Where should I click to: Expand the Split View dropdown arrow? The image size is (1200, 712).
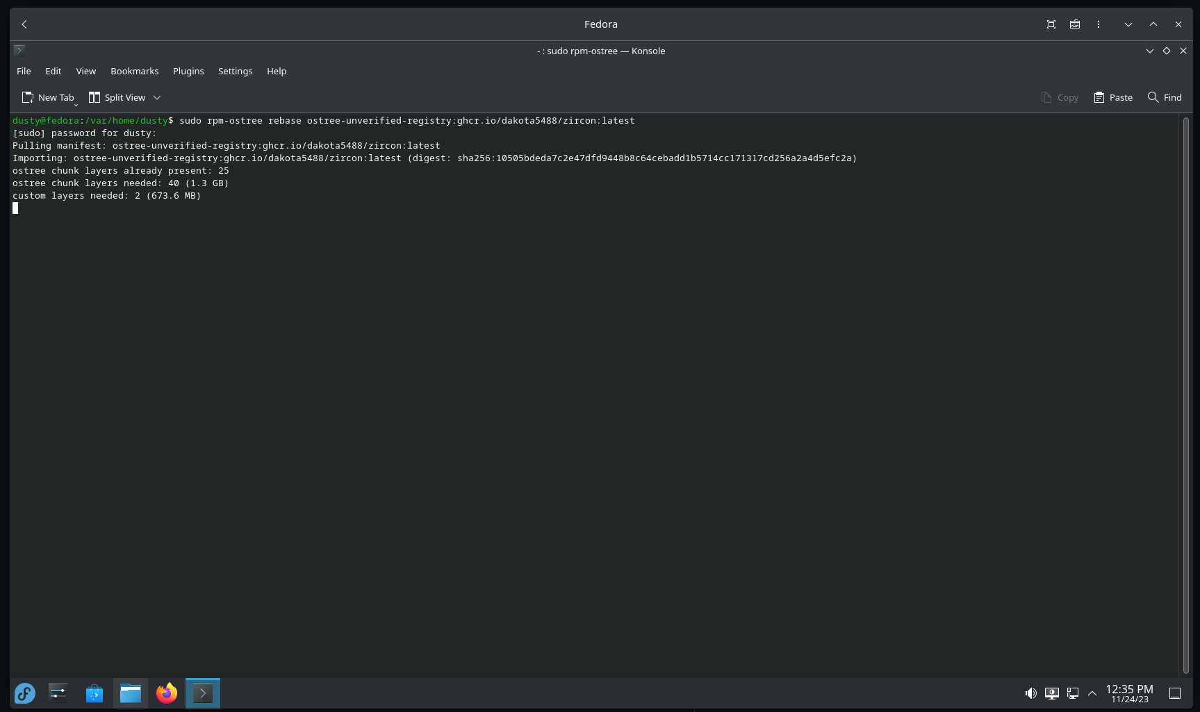click(x=157, y=97)
